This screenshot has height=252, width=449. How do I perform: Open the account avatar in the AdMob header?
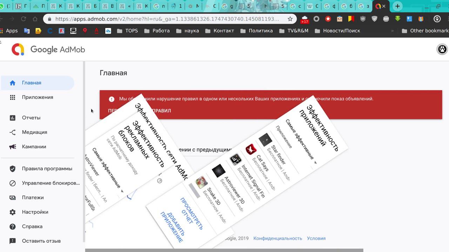(x=442, y=49)
